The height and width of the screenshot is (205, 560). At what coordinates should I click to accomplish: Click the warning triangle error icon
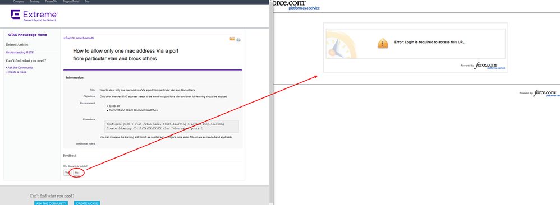383,43
